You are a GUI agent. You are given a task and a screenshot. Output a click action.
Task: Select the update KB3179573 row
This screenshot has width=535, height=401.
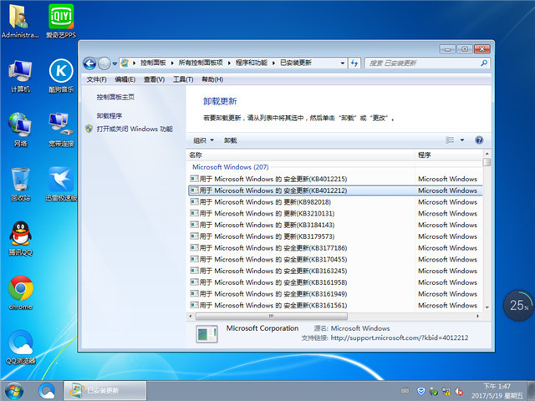click(335, 236)
